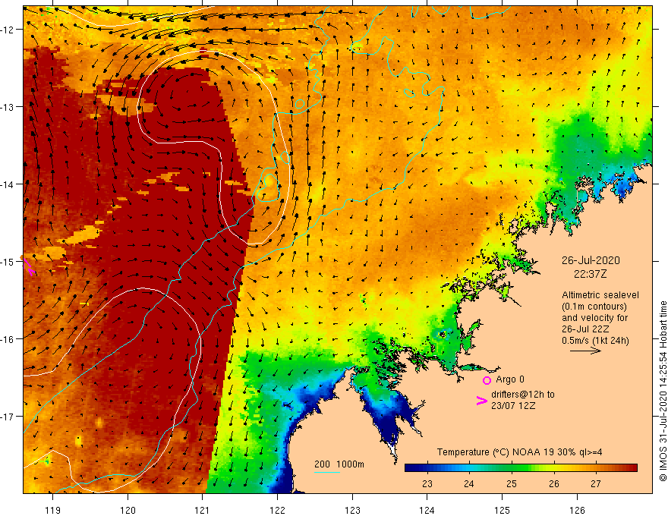Click the magenta Argo circle legend symbol

(487, 380)
